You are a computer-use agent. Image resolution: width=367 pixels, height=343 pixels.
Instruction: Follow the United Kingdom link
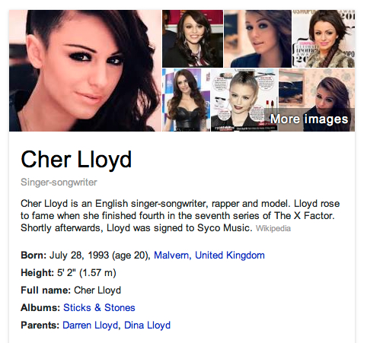(230, 255)
